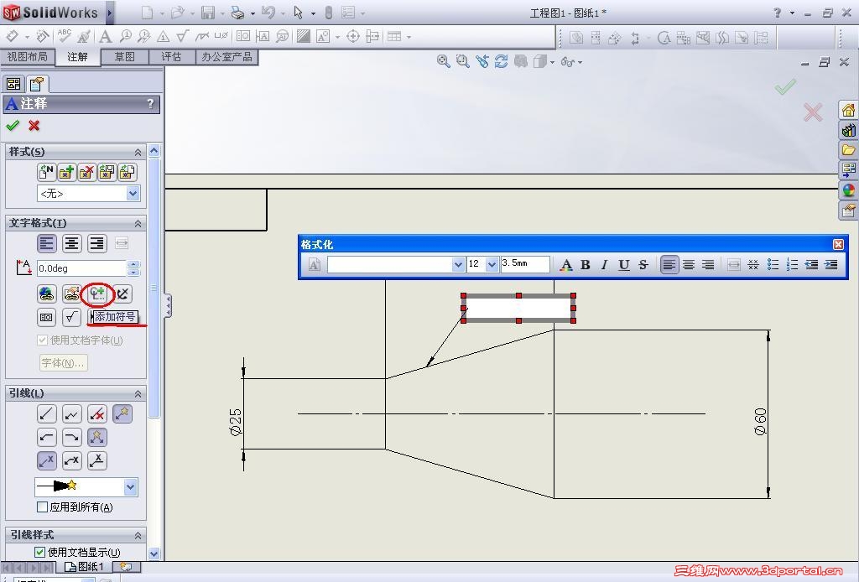This screenshot has height=582, width=859.
Task: Click the center mark tool
Action: pos(353,37)
